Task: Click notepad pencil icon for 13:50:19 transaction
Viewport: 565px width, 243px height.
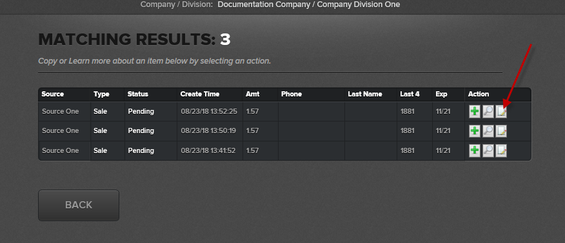Action: (x=501, y=131)
